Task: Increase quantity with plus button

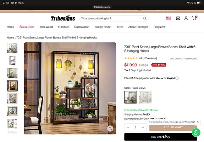Action: click(143, 128)
